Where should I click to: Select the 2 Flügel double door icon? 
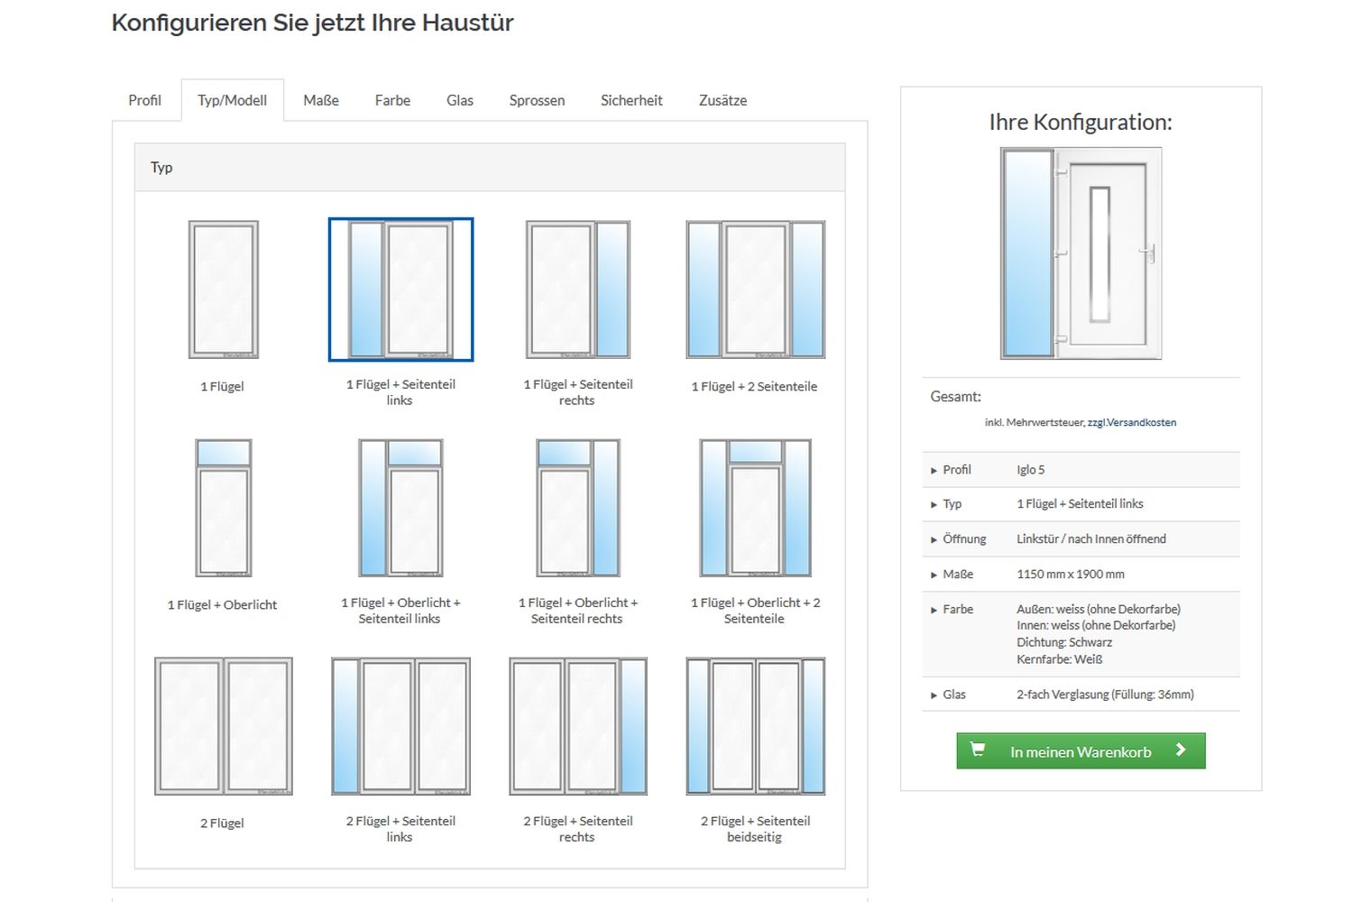pos(223,726)
